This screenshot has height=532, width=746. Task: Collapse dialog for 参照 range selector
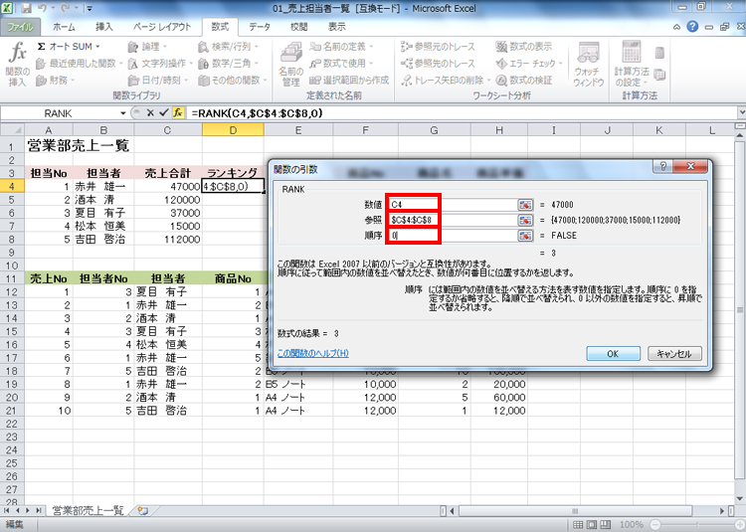[x=525, y=220]
